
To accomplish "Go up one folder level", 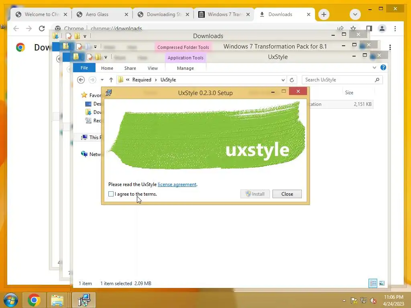I will (111, 80).
